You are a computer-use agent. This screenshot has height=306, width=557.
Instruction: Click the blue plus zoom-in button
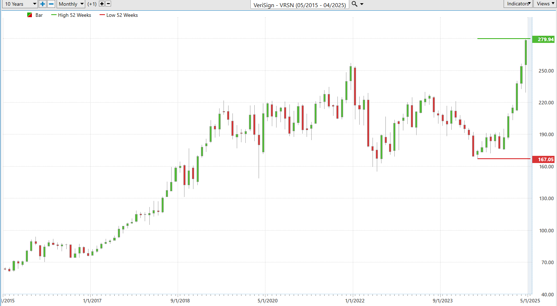click(x=43, y=4)
